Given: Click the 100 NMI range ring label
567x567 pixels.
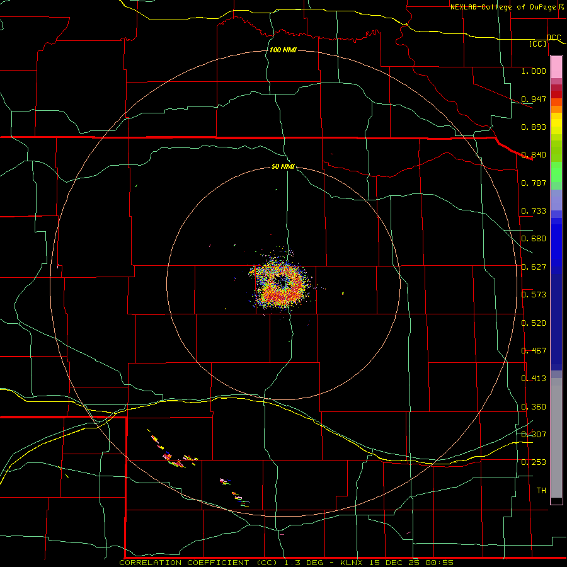Looking at the screenshot, I should pyautogui.click(x=283, y=50).
